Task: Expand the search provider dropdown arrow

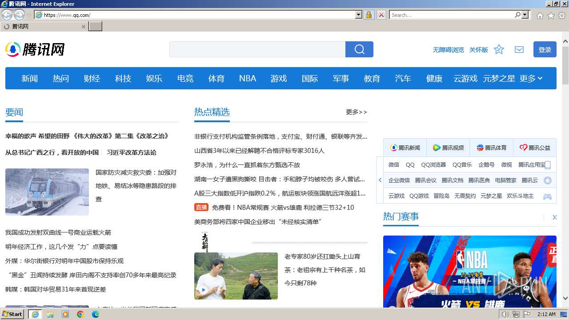Action: click(x=525, y=15)
